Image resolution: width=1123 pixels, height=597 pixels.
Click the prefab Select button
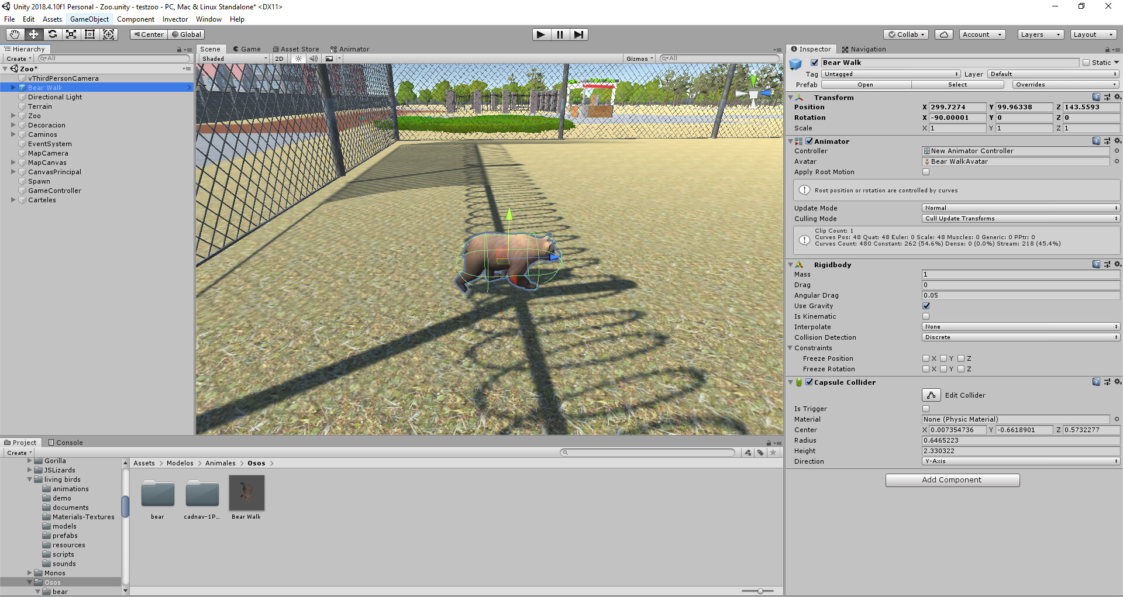point(957,85)
